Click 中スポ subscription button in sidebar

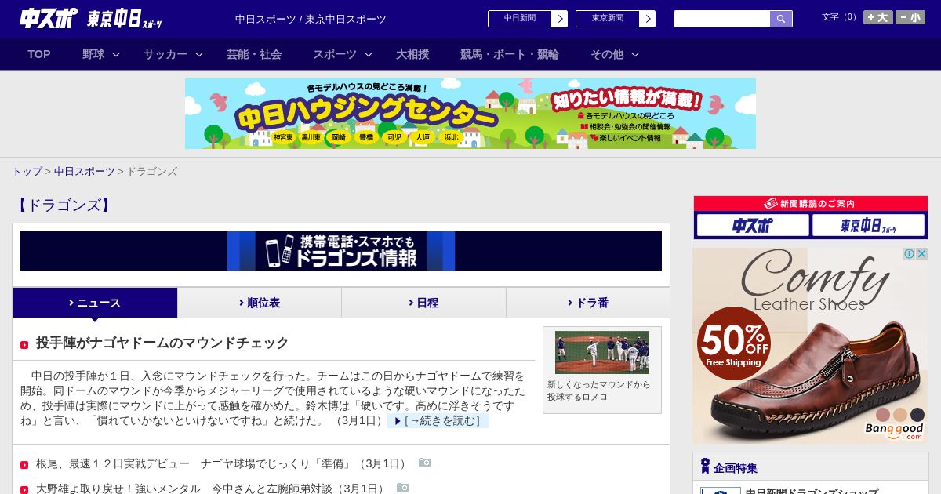pyautogui.click(x=753, y=225)
